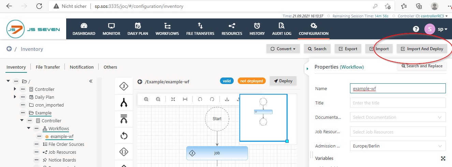The width and height of the screenshot is (452, 167).
Task: Click the workflow minimap outline thumbnail
Action: coord(263,118)
